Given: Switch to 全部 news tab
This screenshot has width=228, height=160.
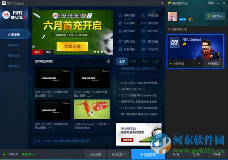Looking at the screenshot, I should click(x=122, y=61).
